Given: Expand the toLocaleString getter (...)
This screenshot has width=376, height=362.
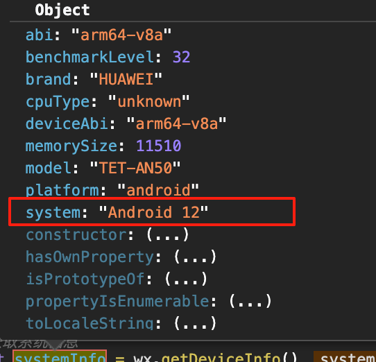Looking at the screenshot, I should point(195,323).
